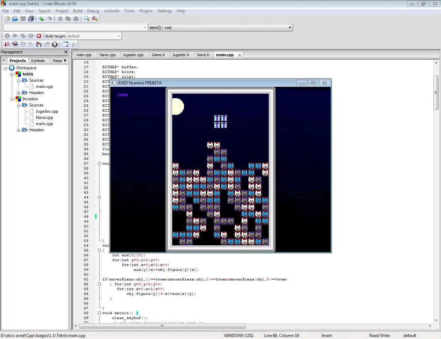Minimize the AVED Nyantris game window
The width and height of the screenshot is (441, 339).
click(302, 83)
